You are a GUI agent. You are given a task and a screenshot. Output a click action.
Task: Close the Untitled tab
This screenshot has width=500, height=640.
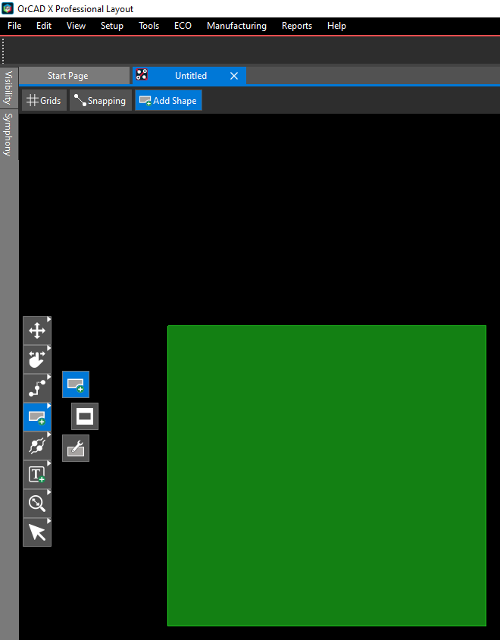pos(234,76)
